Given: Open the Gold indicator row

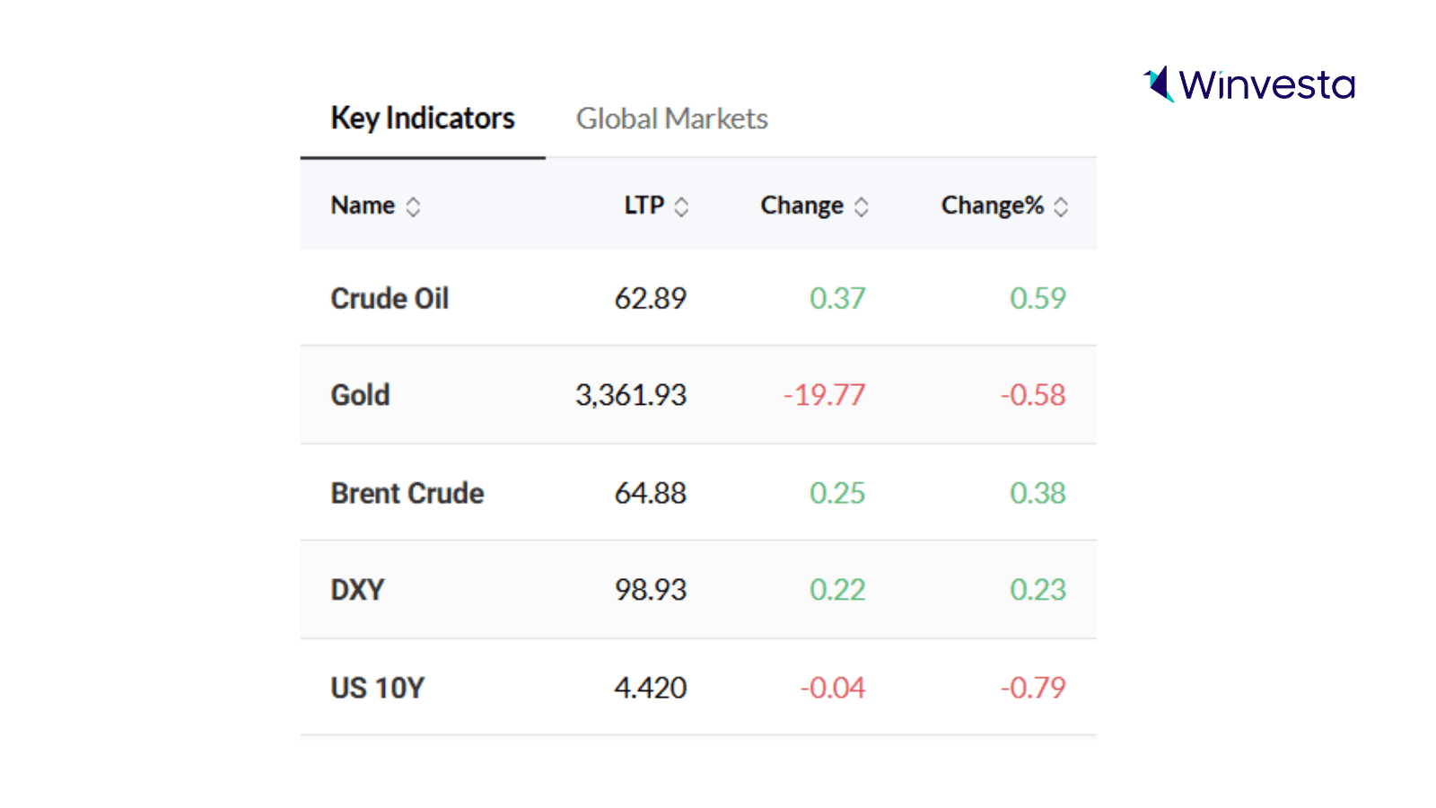Looking at the screenshot, I should coord(360,395).
